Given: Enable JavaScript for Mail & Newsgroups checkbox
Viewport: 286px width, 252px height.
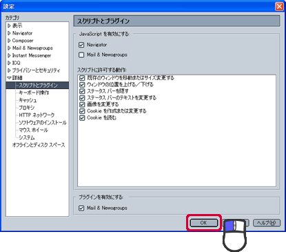Looking at the screenshot, I should [81, 55].
